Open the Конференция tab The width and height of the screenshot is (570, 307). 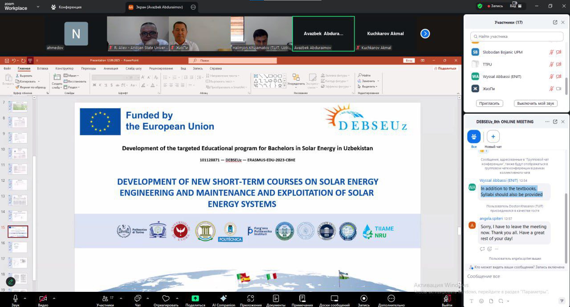(x=66, y=7)
